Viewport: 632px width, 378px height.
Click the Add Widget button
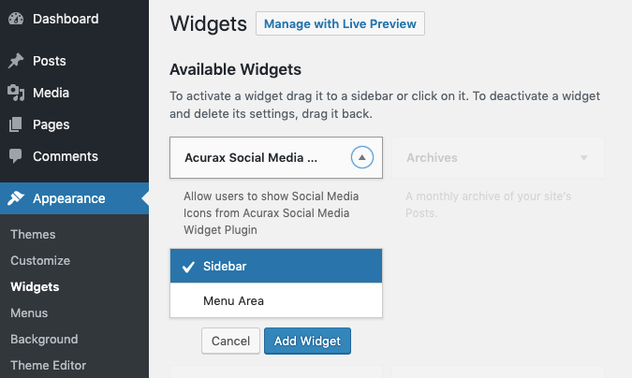pyautogui.click(x=307, y=341)
